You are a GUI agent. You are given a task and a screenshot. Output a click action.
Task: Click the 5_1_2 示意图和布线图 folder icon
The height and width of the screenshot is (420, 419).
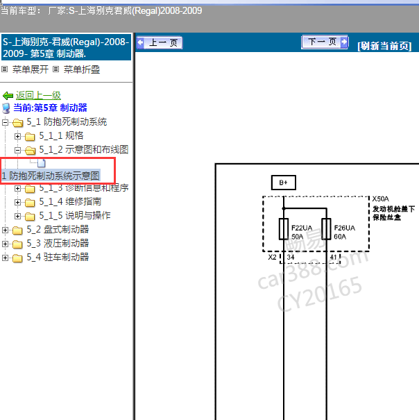[x=31, y=151]
